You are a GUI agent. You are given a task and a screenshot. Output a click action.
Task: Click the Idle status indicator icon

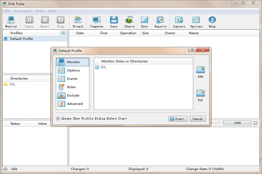[5, 169]
